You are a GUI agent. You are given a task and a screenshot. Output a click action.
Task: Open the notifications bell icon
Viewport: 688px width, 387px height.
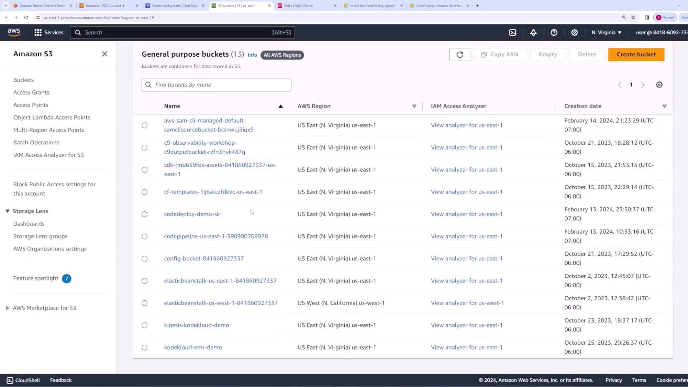point(533,33)
